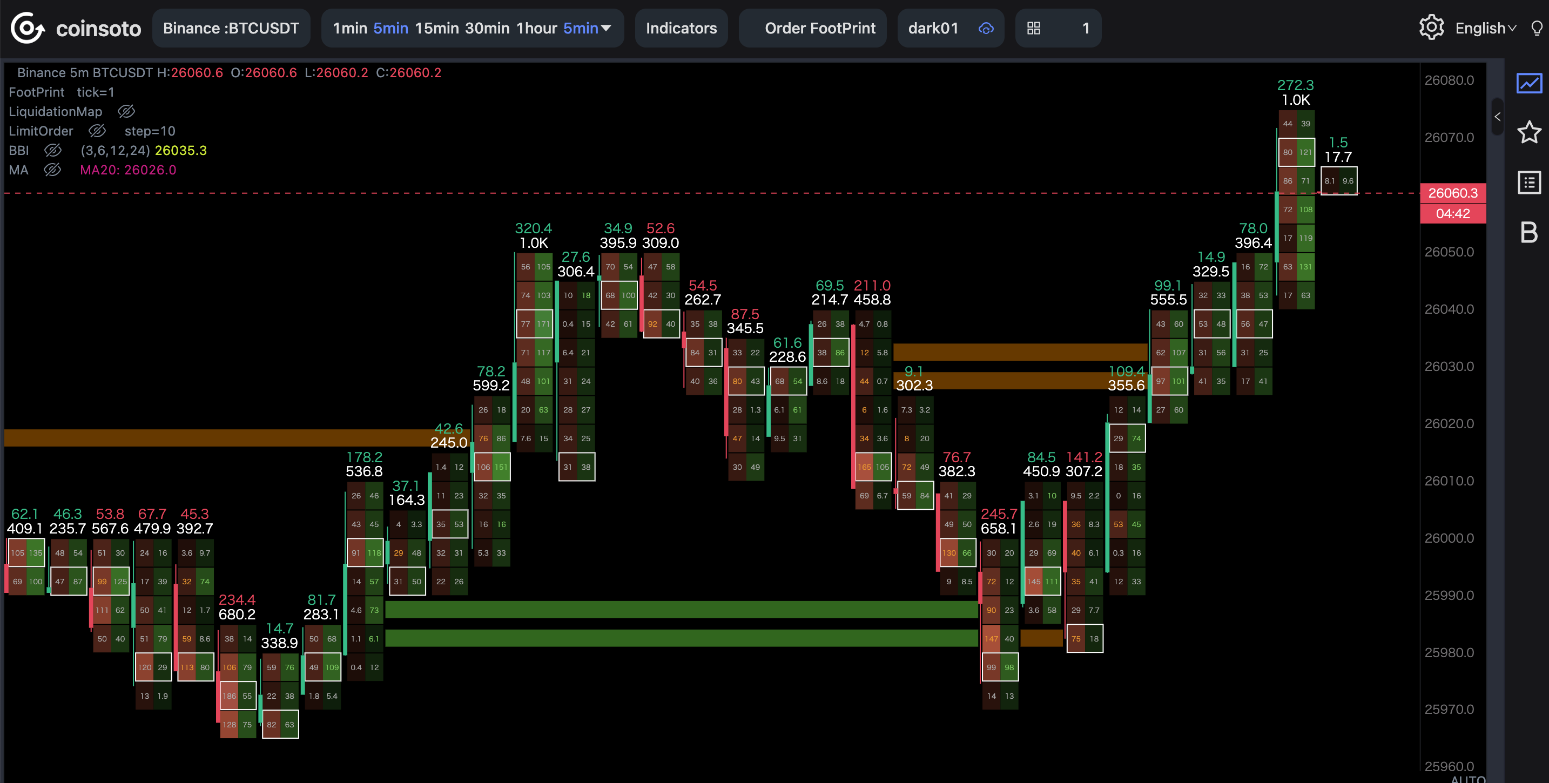Screen dimensions: 1549x783
Task: Open the Indicators button
Action: (681, 28)
